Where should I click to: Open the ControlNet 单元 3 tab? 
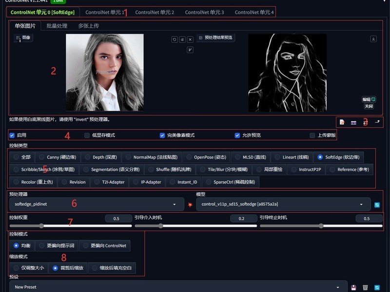(204, 12)
